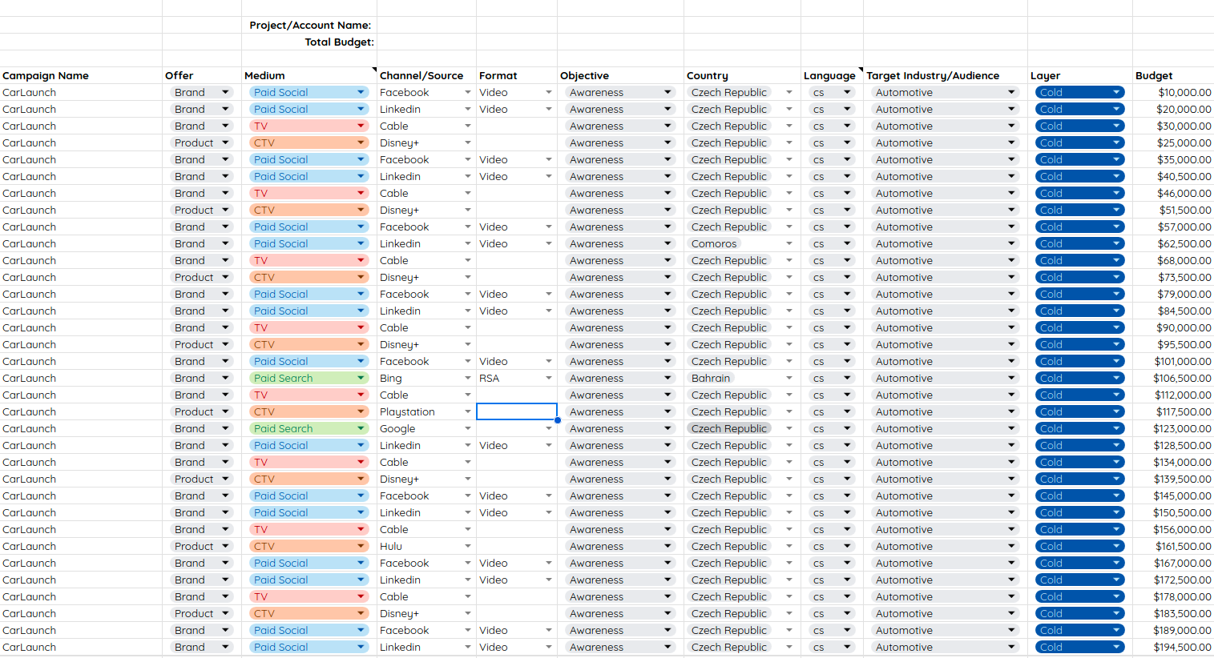Select the Campaign Name column header

pos(81,75)
